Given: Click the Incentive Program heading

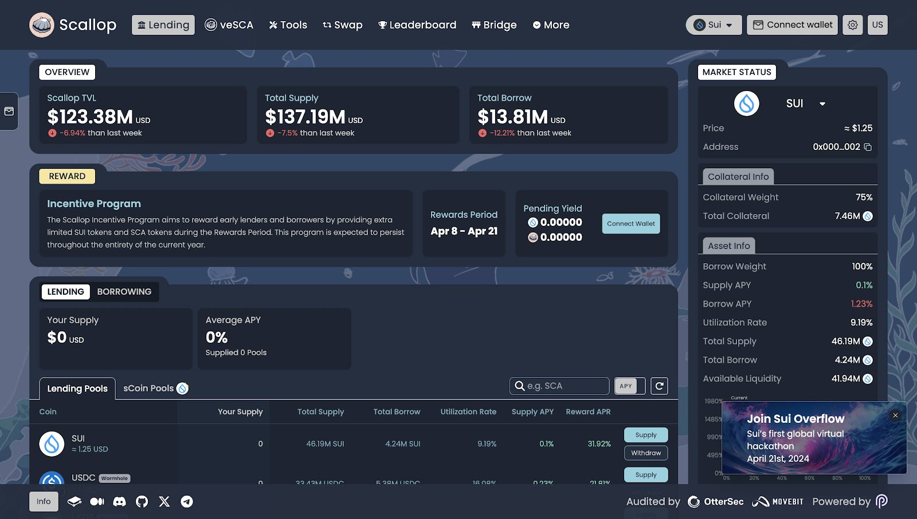Looking at the screenshot, I should (94, 204).
